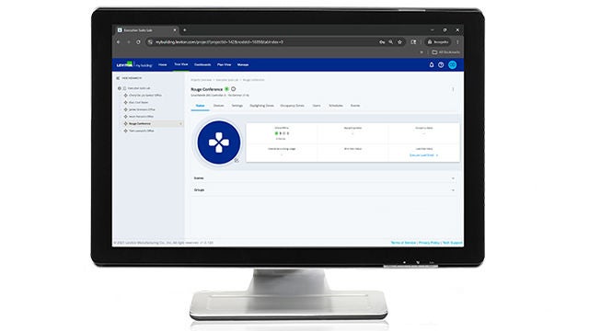Click the green status icon beside Rouge Conference

click(226, 89)
